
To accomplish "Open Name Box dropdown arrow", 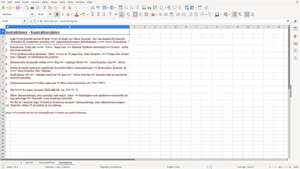I will point(24,21).
